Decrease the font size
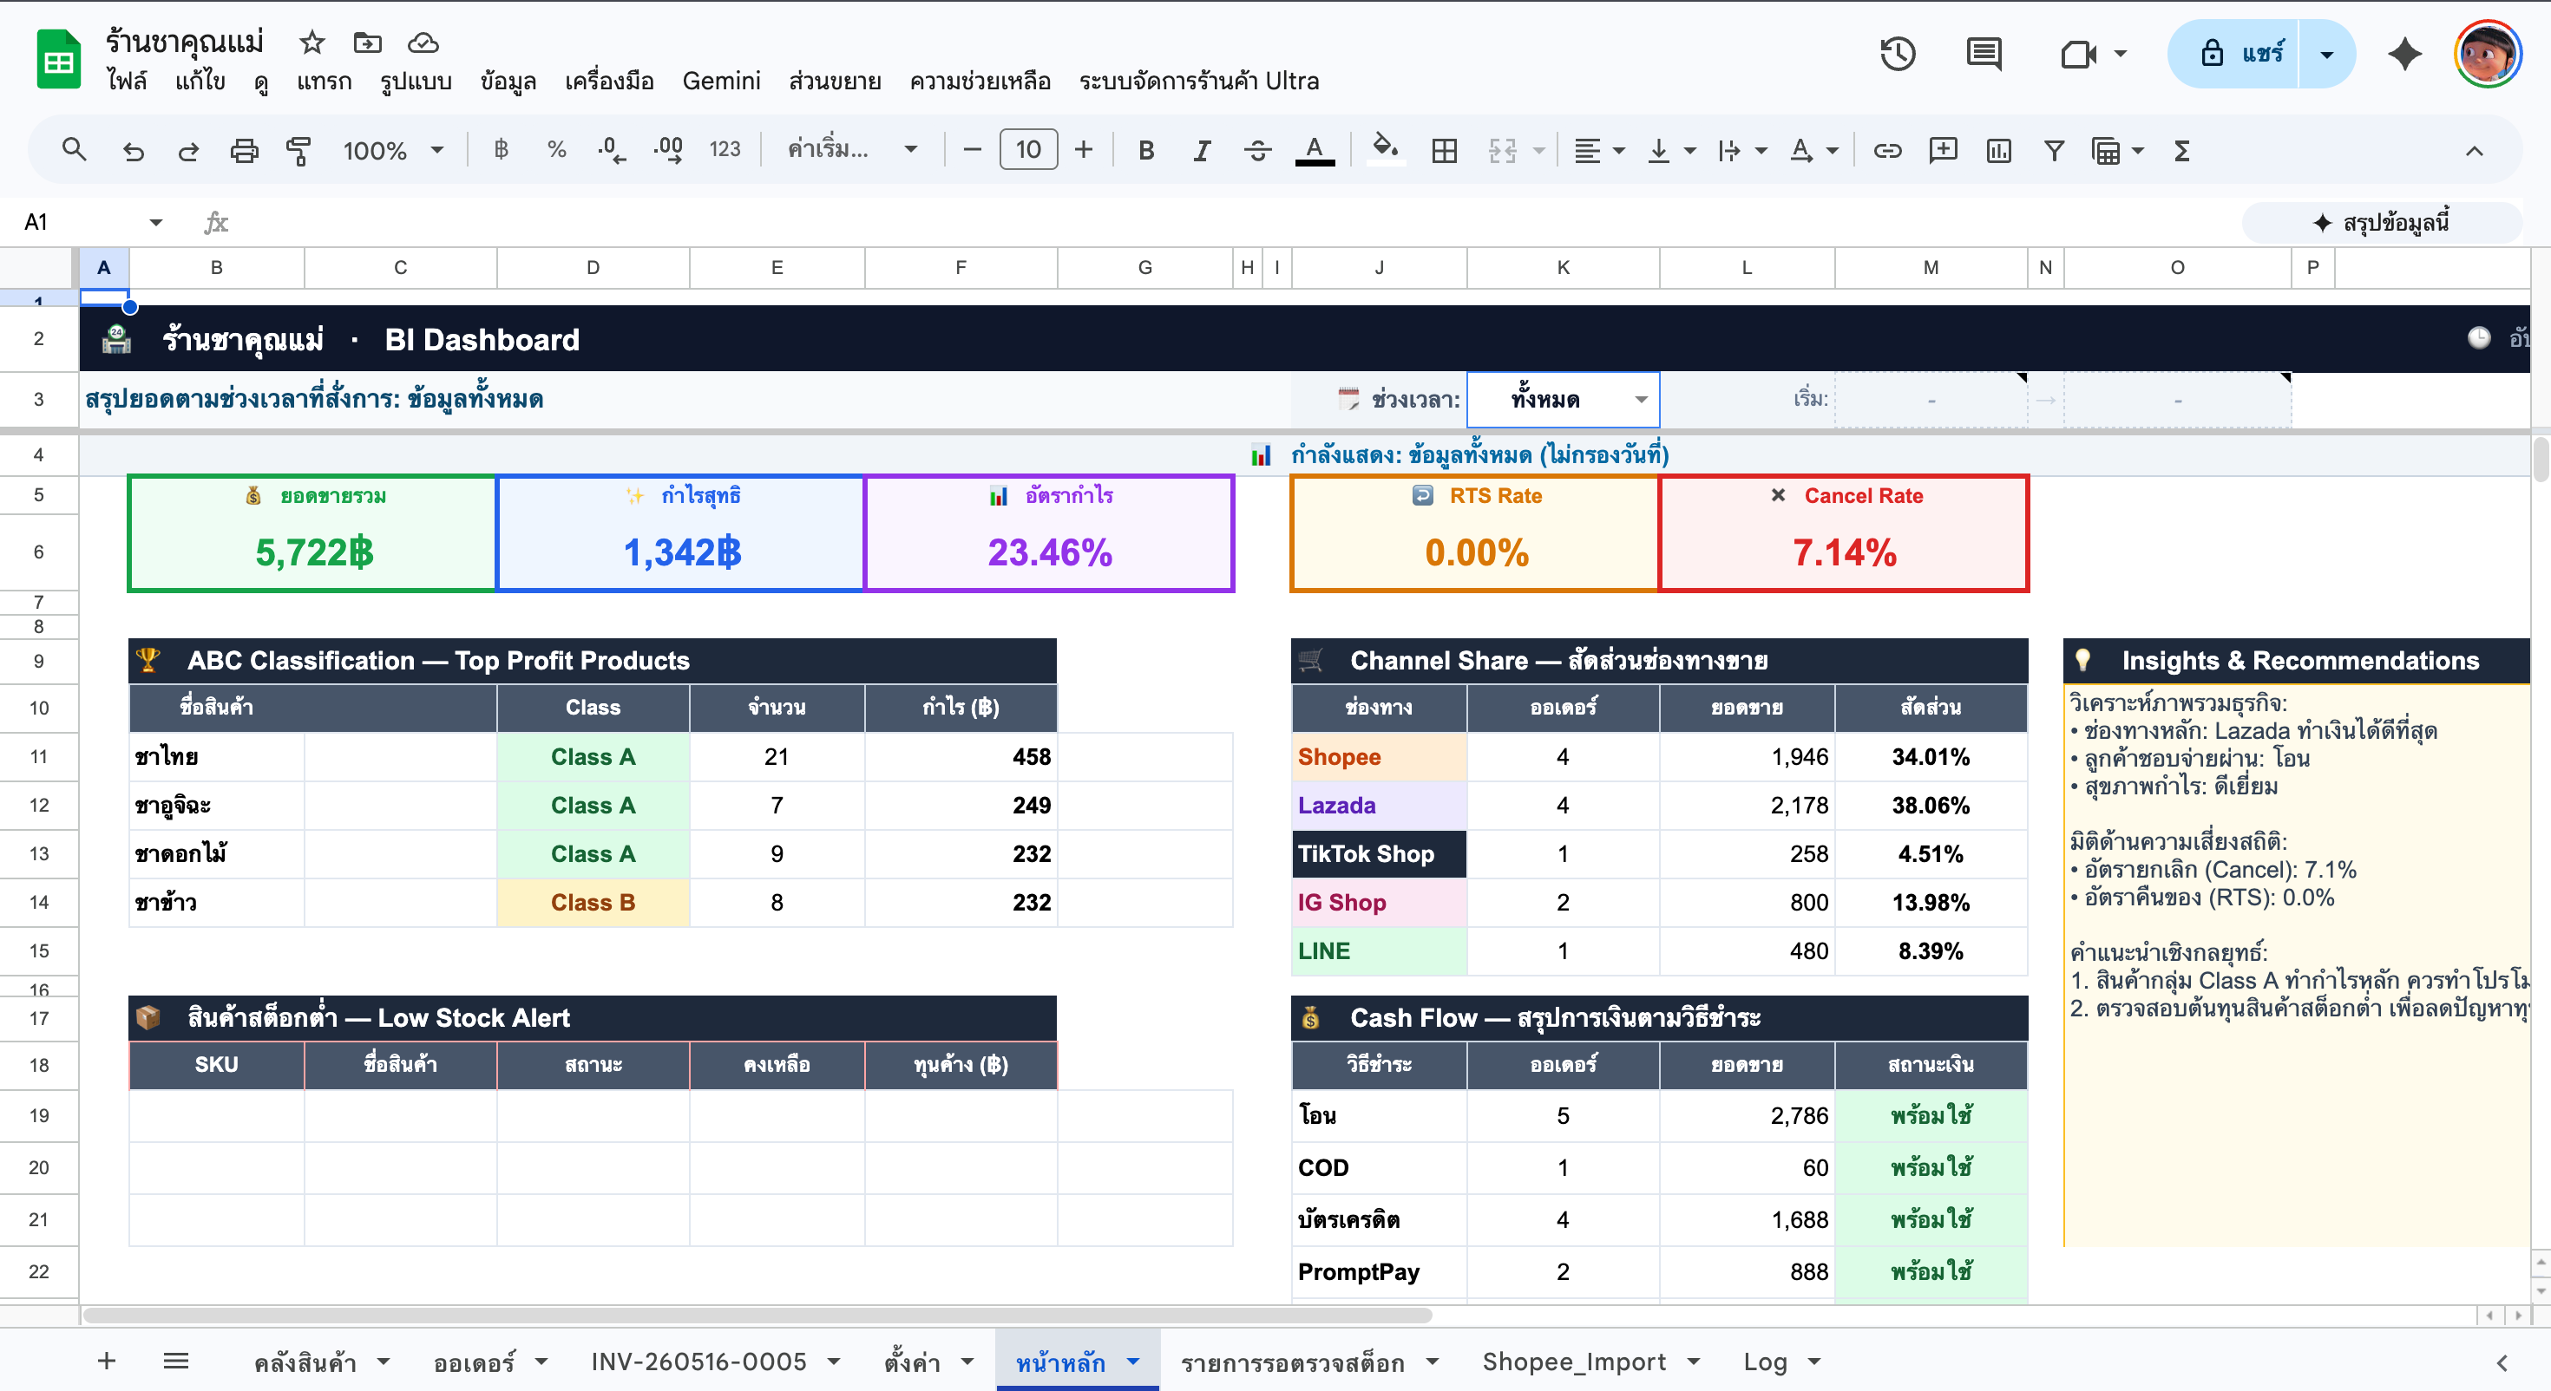The width and height of the screenshot is (2551, 1391). pyautogui.click(x=972, y=151)
